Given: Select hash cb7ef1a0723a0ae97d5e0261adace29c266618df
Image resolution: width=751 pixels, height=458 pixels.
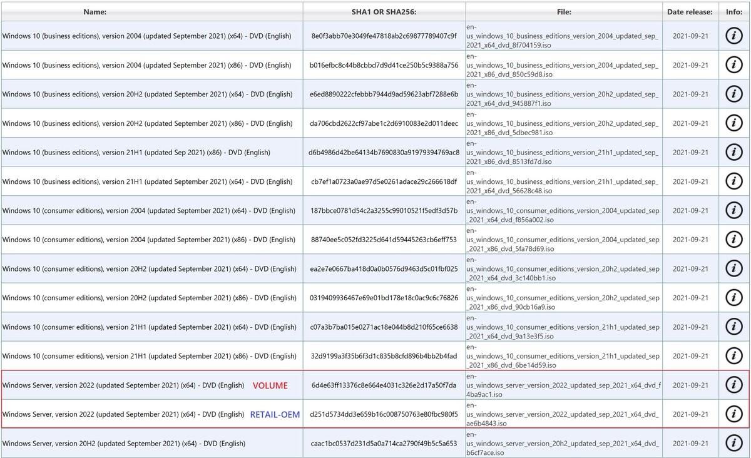Looking at the screenshot, I should [x=384, y=181].
